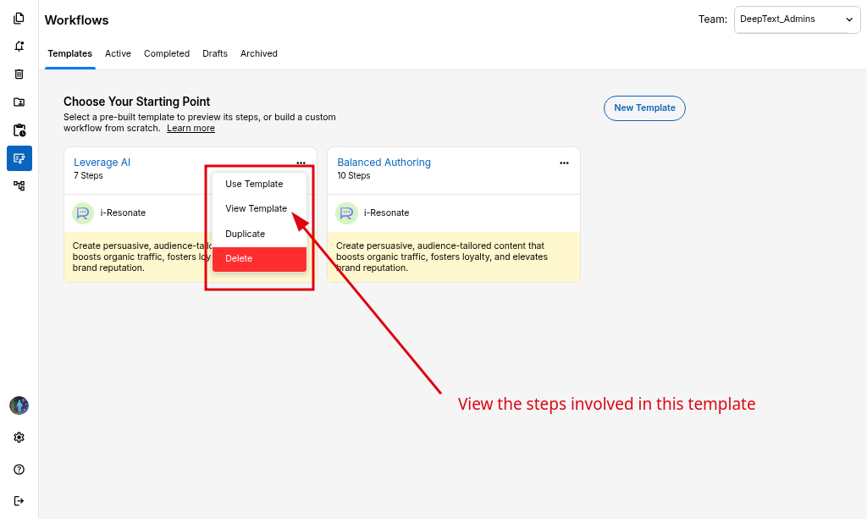Screen dimensions: 867x519
Task: Follow the Learn more link
Action: (191, 128)
